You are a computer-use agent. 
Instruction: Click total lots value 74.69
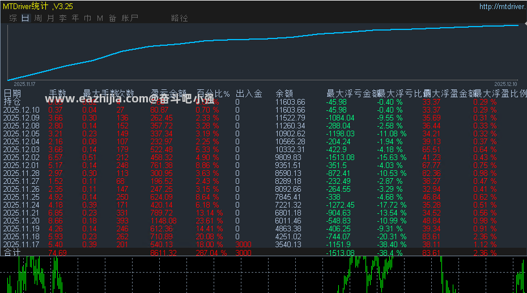tap(57, 253)
